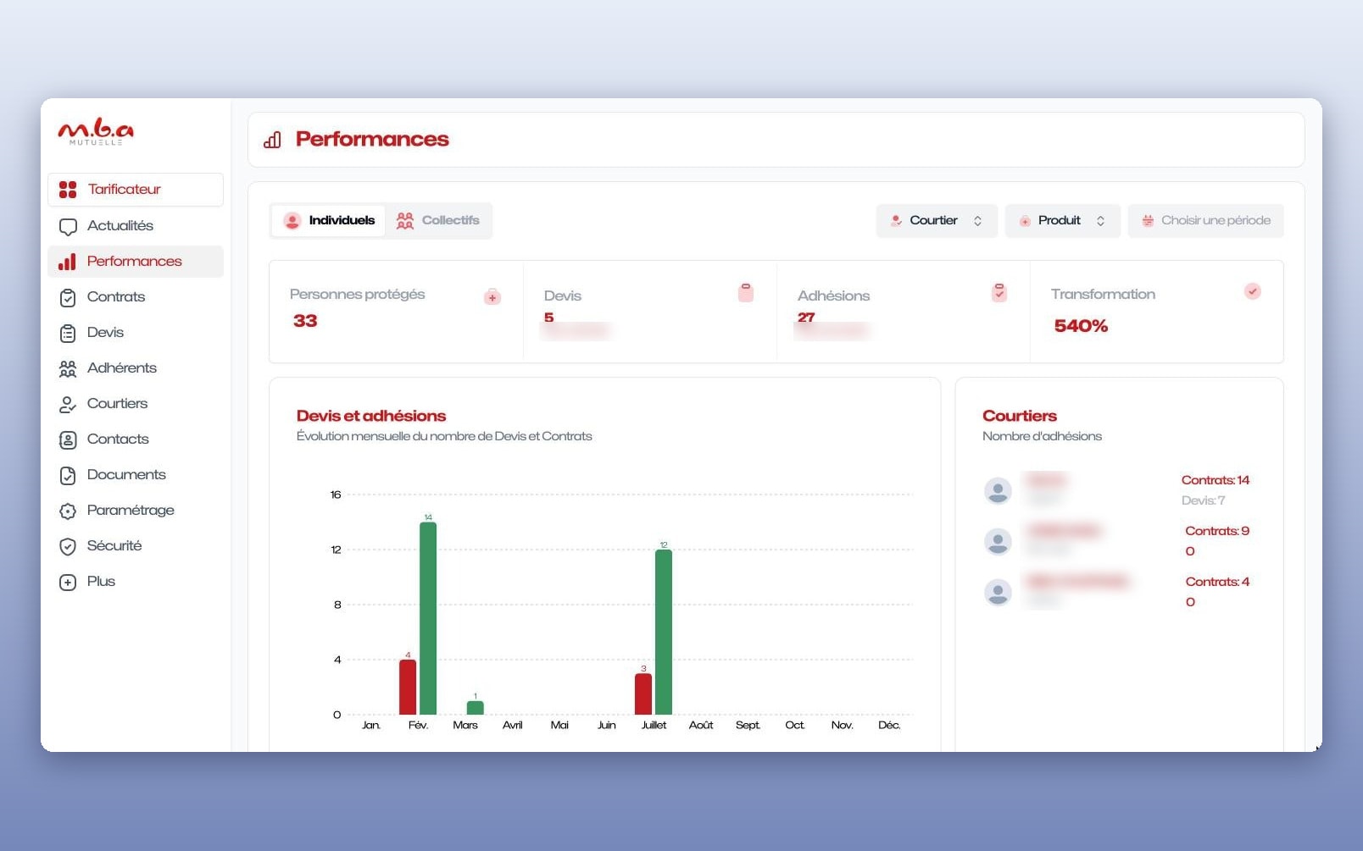Switch to the Individuels tab
The width and height of the screenshot is (1363, 851).
point(329,220)
